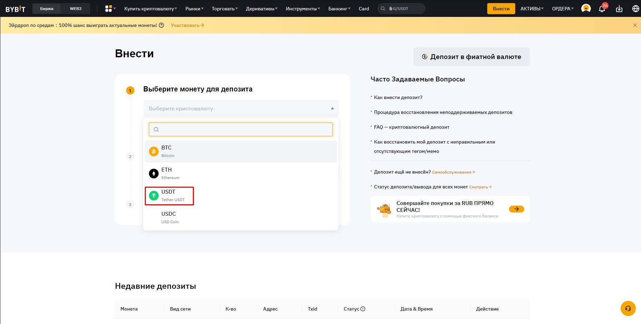Switch to the WEB3 tab
Screen dimensions: 641x324
pyautogui.click(x=75, y=9)
